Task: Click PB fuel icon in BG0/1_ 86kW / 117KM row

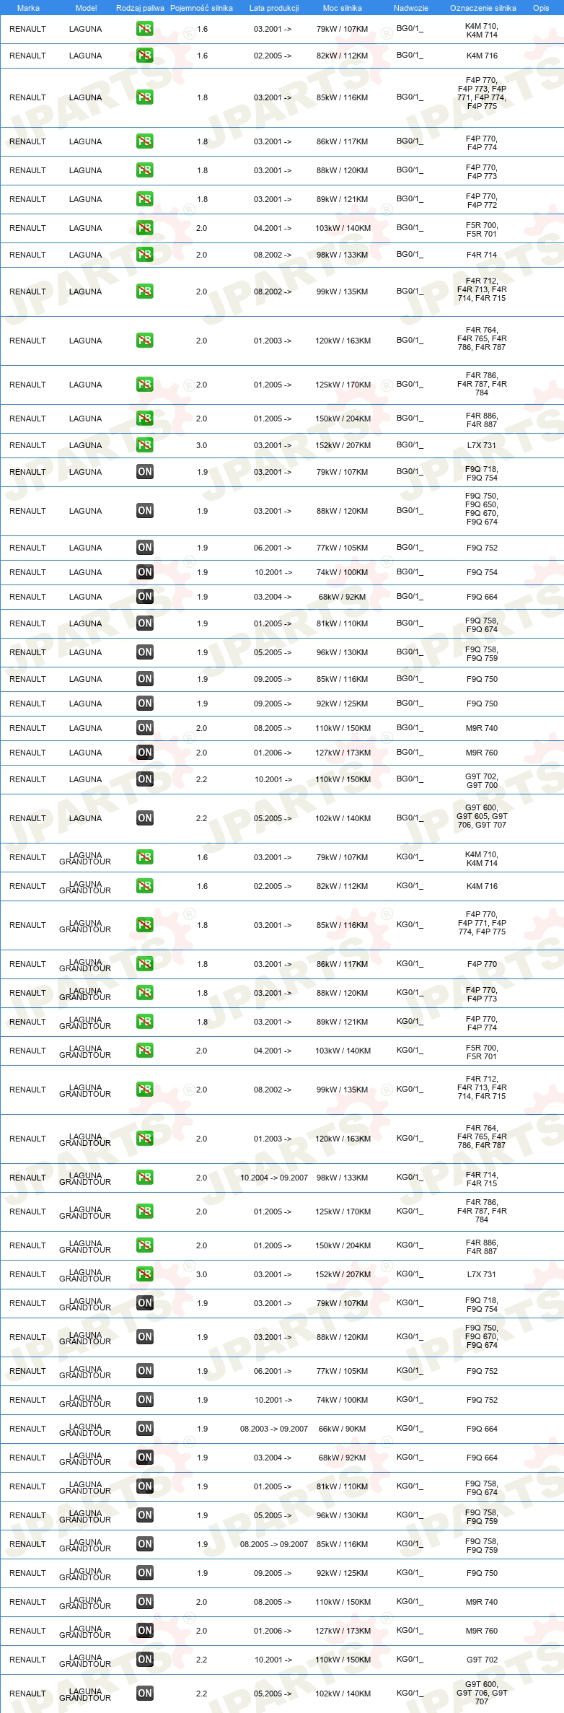Action: (x=145, y=141)
